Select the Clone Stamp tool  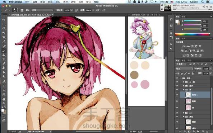[x=4, y=55]
